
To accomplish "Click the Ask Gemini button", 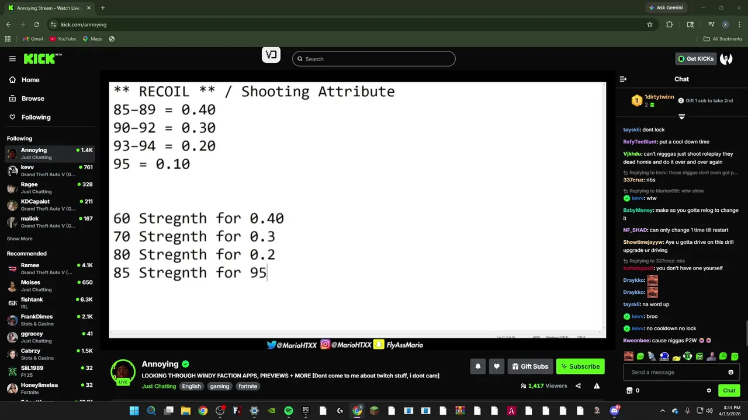I will 665,8.
